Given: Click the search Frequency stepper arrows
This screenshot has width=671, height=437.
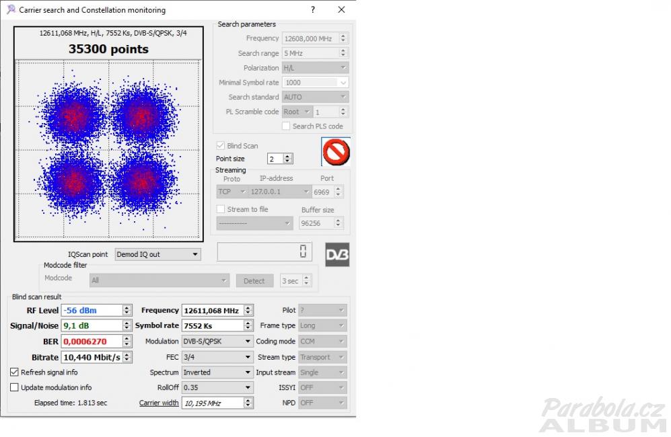Looking at the screenshot, I should click(343, 38).
